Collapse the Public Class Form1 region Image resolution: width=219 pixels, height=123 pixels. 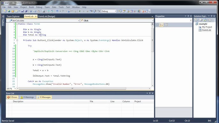tap(17, 24)
